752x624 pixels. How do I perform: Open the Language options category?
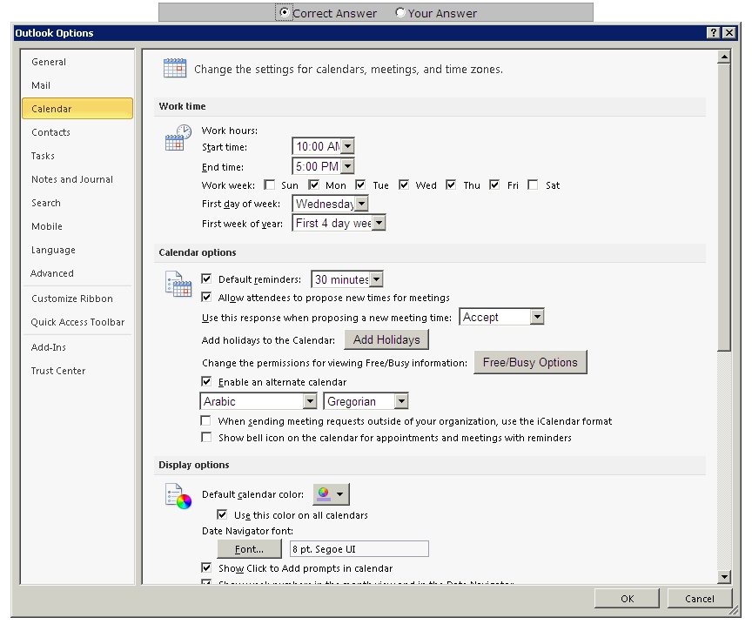(77, 250)
